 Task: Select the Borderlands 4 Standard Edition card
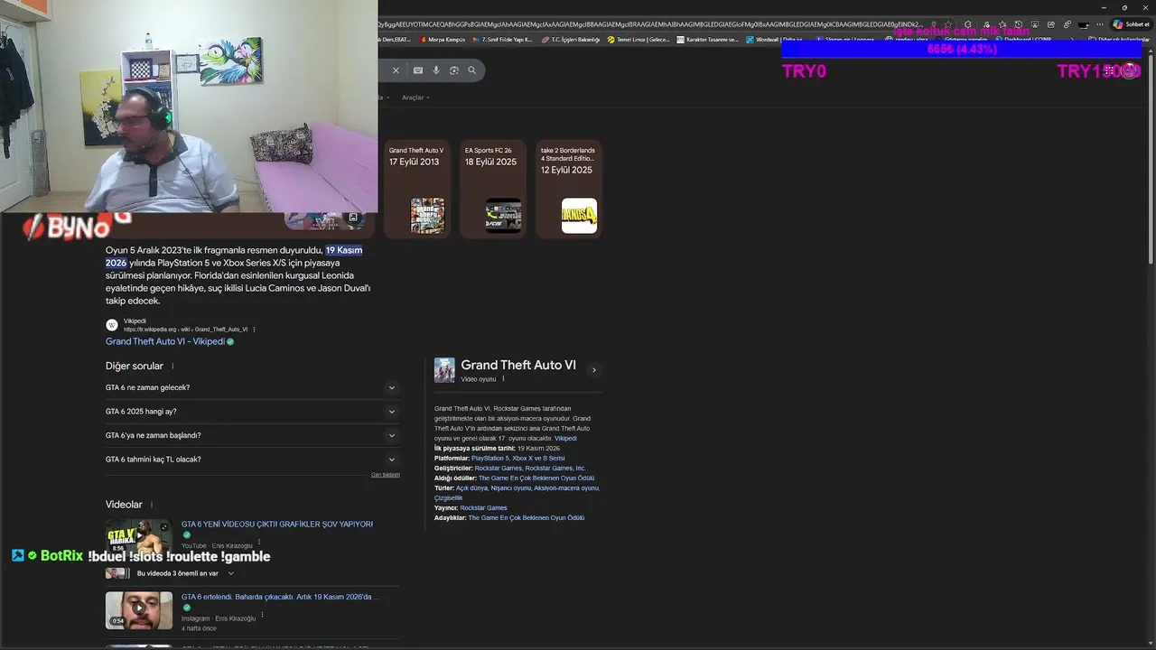pos(568,189)
